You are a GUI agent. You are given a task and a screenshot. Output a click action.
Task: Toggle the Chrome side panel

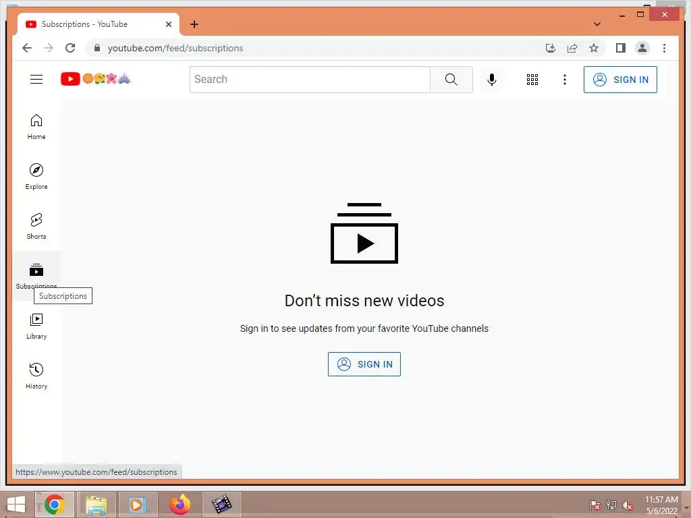point(621,48)
